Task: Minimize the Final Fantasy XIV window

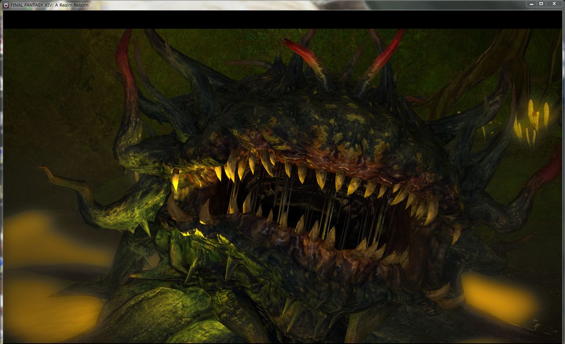Action: click(532, 4)
